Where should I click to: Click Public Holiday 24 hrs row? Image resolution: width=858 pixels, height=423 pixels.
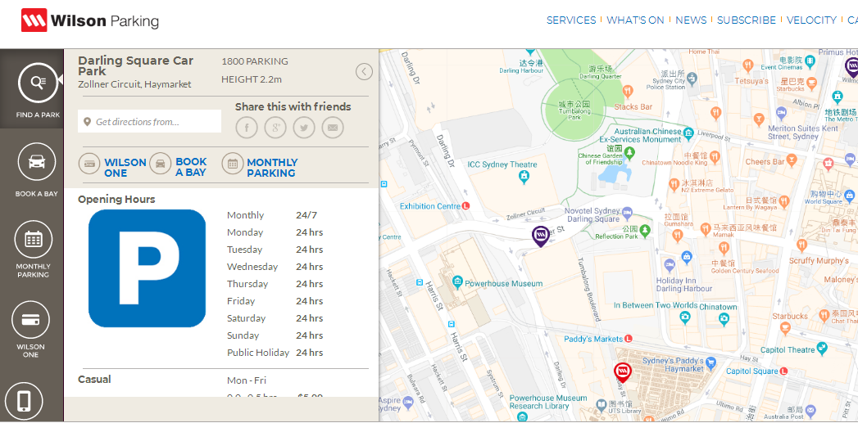tap(275, 353)
